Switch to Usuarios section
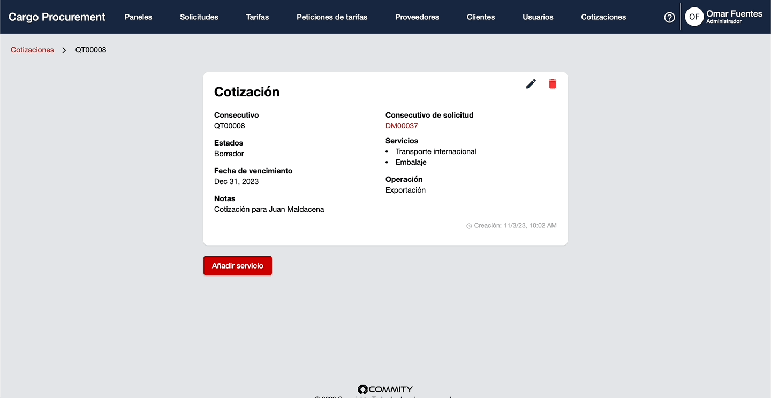Screen dimensions: 771x398 (538, 17)
